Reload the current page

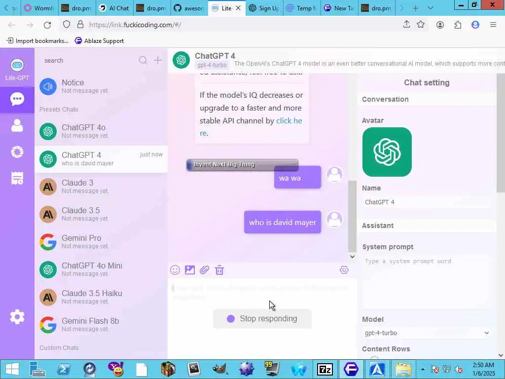(47, 25)
